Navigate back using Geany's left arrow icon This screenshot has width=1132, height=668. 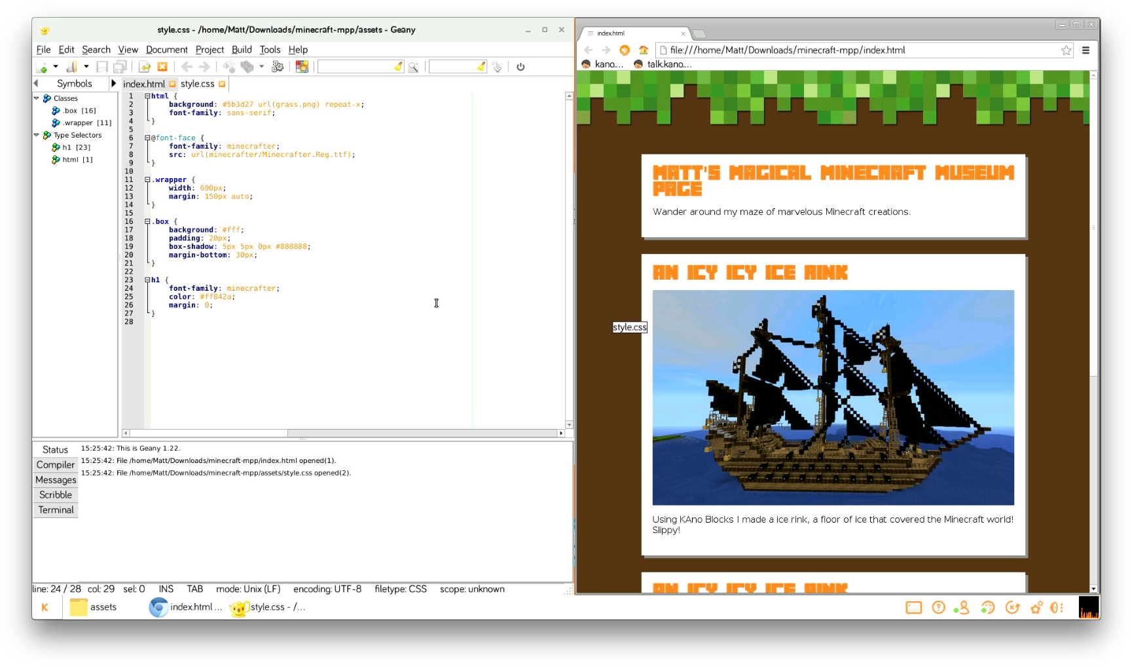[x=187, y=66]
